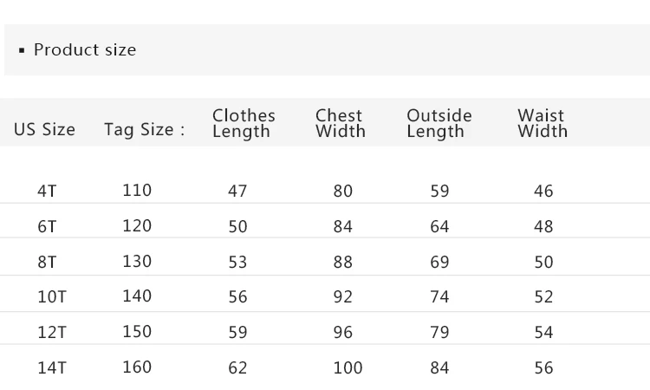Click tag size value 110

(x=137, y=191)
